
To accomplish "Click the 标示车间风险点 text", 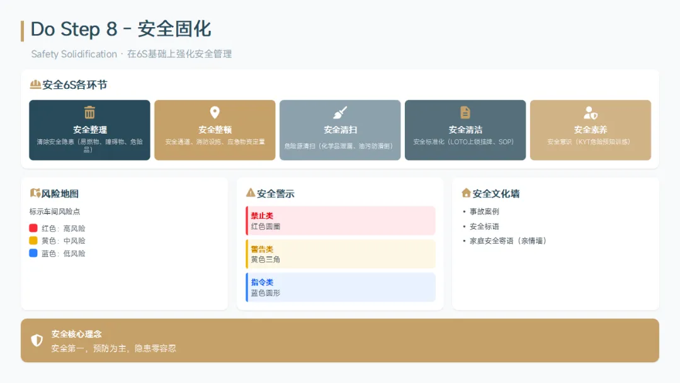I will (55, 212).
